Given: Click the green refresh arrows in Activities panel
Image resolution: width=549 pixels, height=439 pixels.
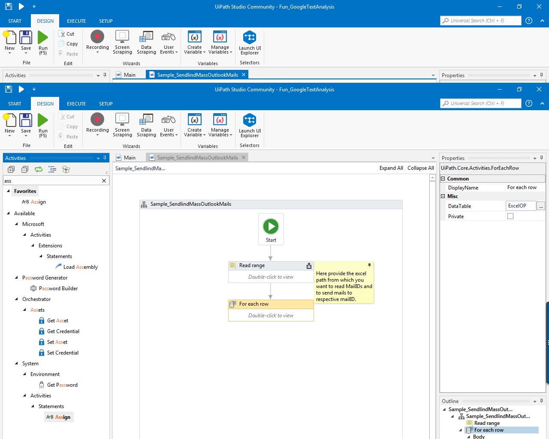Looking at the screenshot, I should (39, 169).
